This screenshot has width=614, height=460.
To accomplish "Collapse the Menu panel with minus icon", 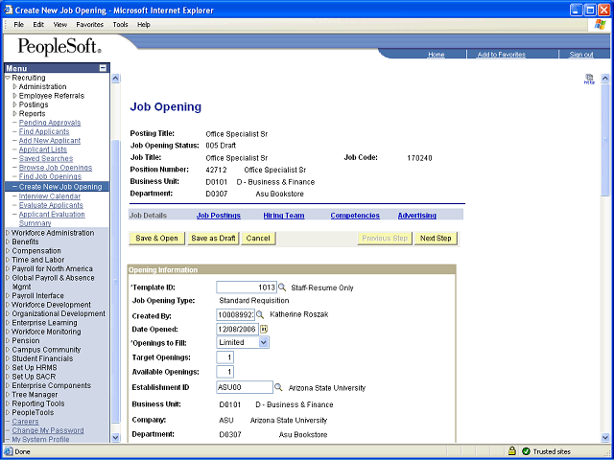I will click(x=103, y=68).
